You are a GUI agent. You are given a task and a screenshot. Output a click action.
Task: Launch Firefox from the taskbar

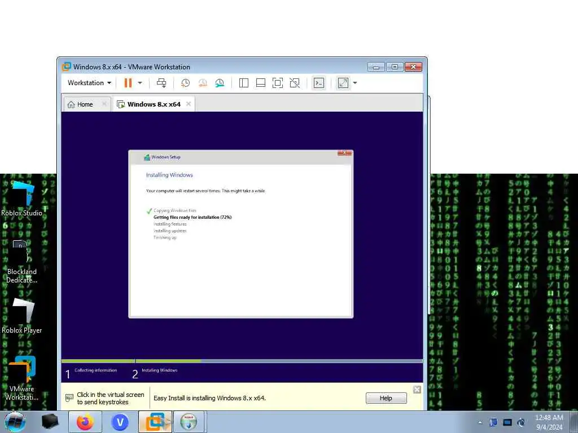pyautogui.click(x=85, y=422)
